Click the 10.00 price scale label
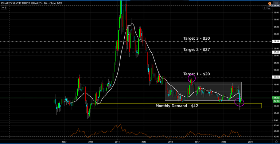280x144 pixels. pos(276,113)
